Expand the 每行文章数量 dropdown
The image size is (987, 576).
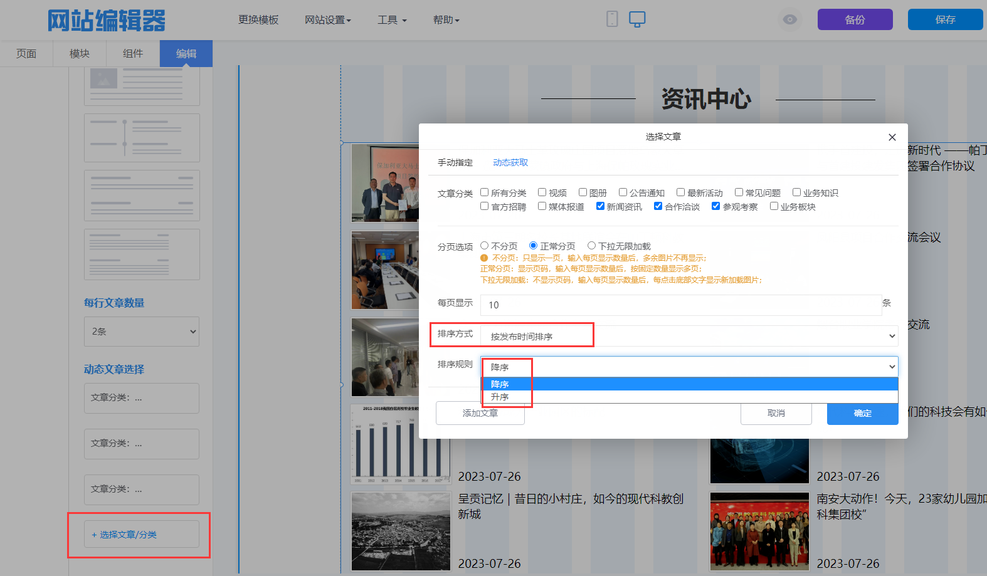point(142,332)
